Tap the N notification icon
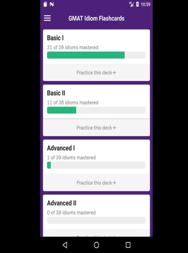 (x=52, y=4)
